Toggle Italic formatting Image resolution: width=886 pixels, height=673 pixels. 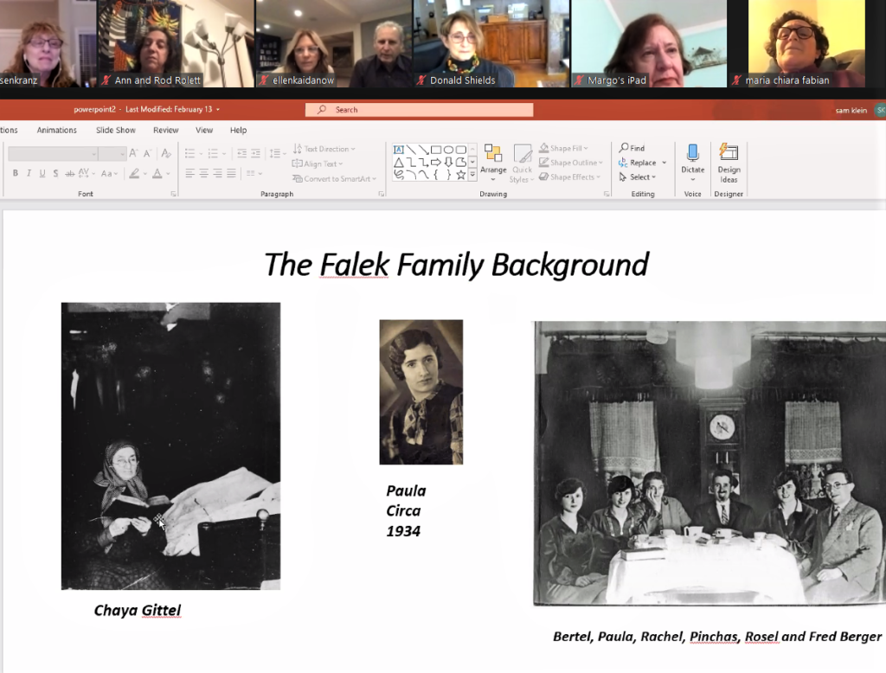pyautogui.click(x=29, y=174)
